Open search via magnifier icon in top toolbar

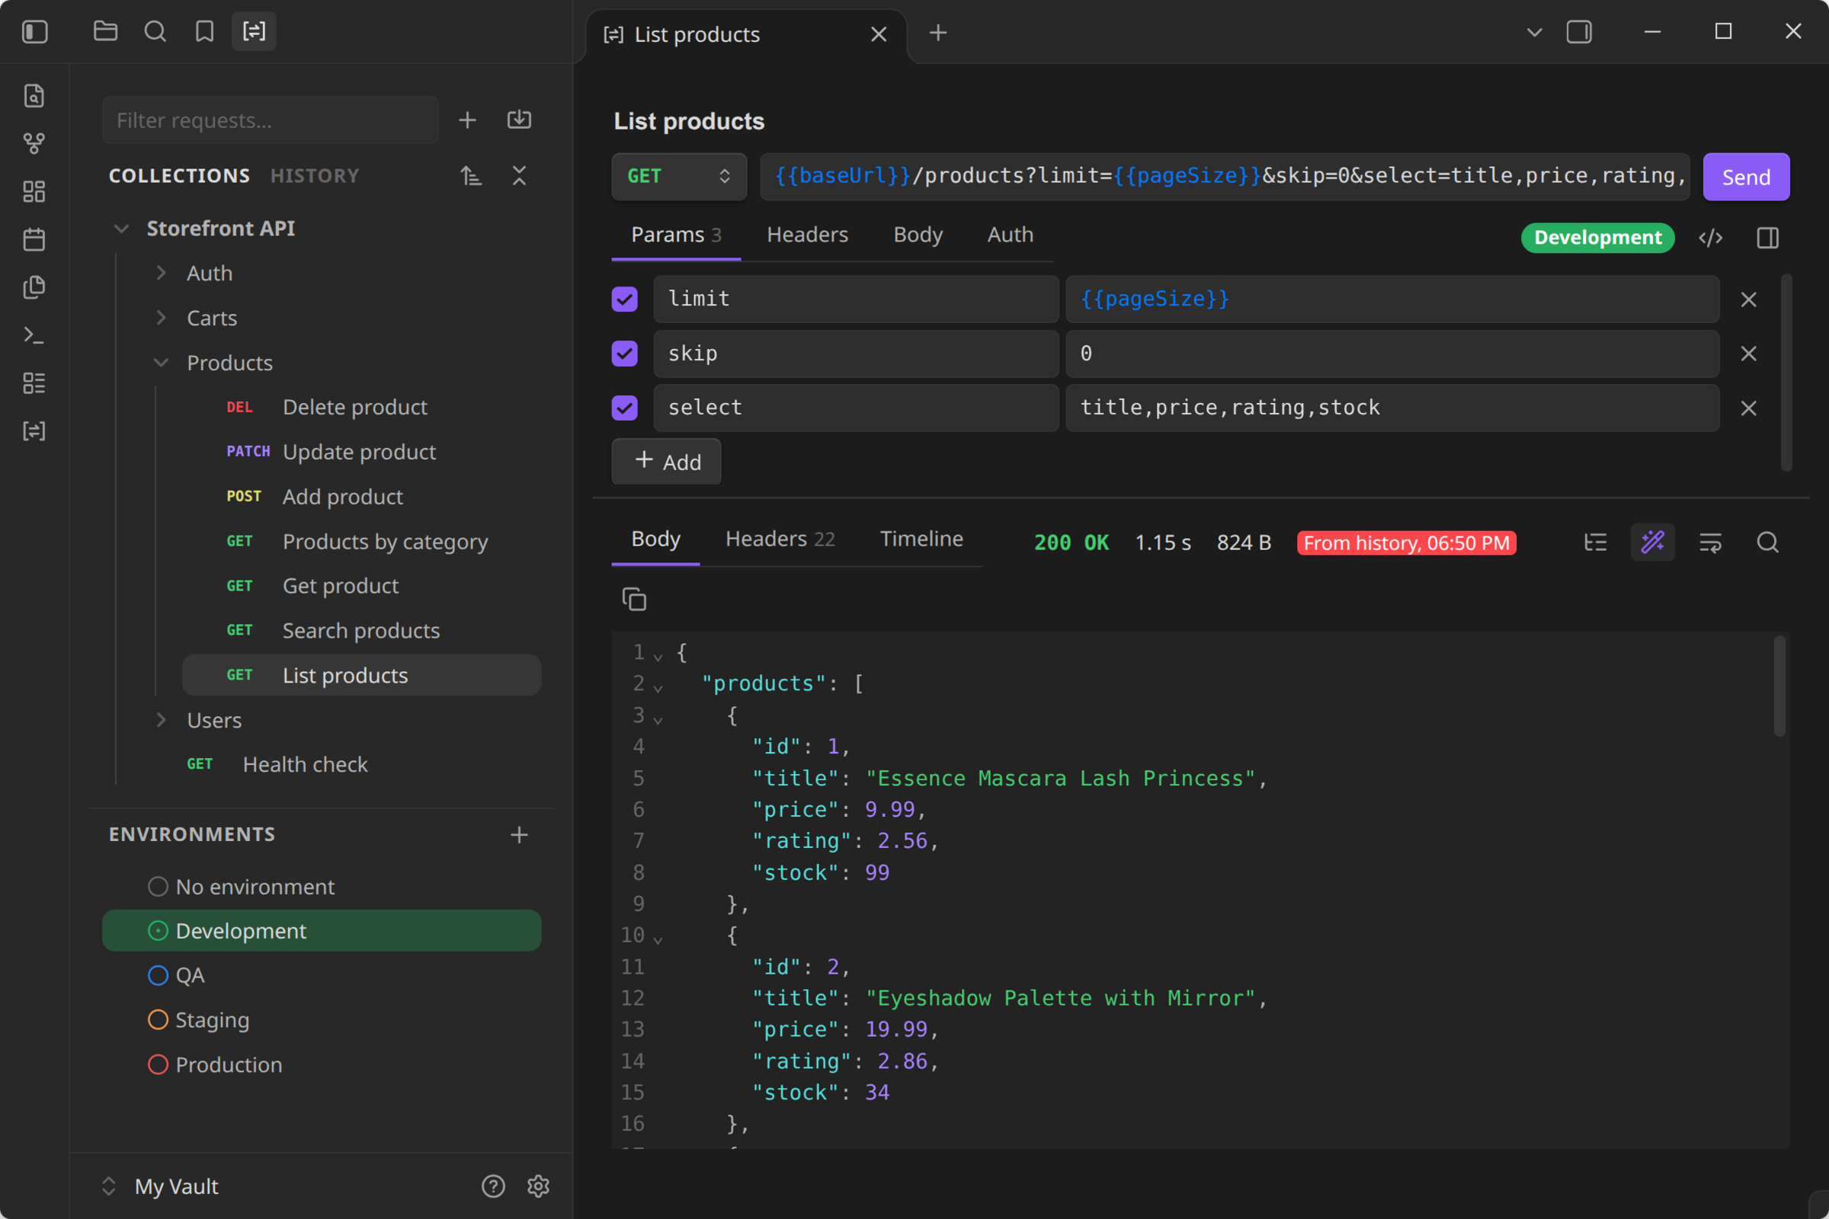click(155, 32)
